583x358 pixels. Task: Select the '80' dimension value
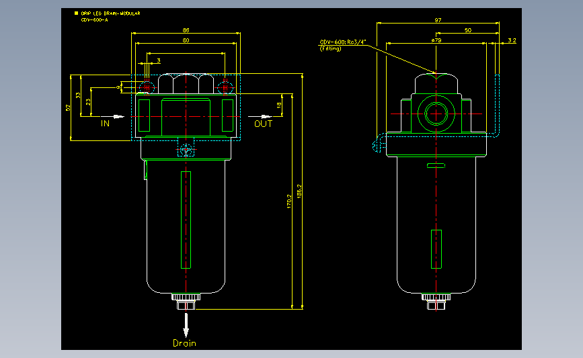[x=186, y=40]
